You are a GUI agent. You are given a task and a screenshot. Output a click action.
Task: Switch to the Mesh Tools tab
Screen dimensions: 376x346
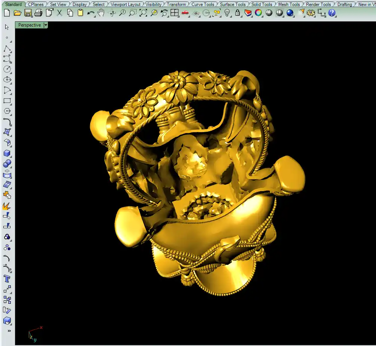289,4
